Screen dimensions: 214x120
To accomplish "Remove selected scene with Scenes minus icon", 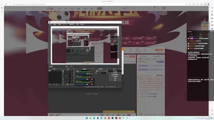I will coord(52,85).
